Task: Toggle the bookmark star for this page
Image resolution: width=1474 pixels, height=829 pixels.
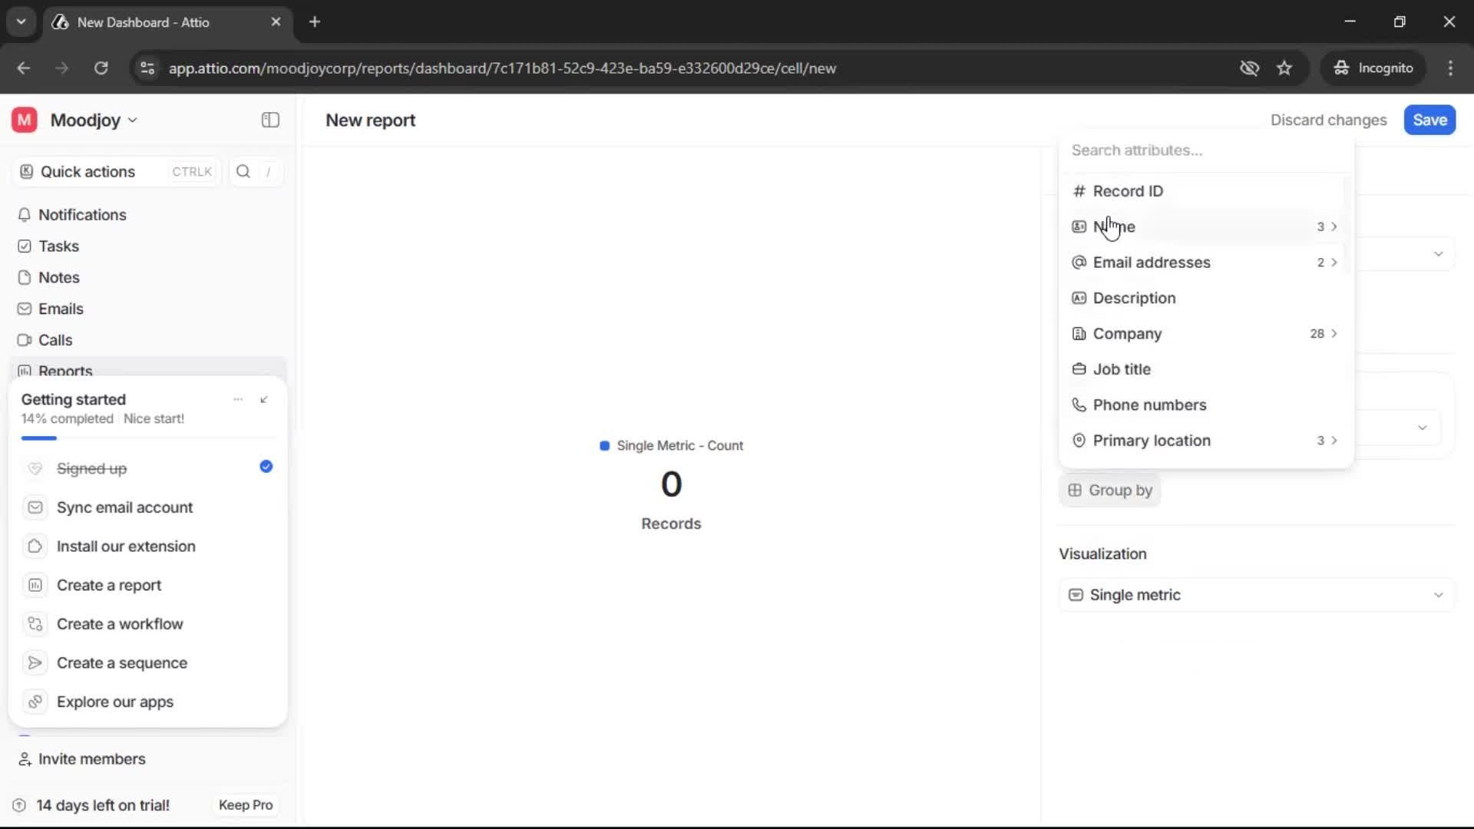Action: [1284, 68]
